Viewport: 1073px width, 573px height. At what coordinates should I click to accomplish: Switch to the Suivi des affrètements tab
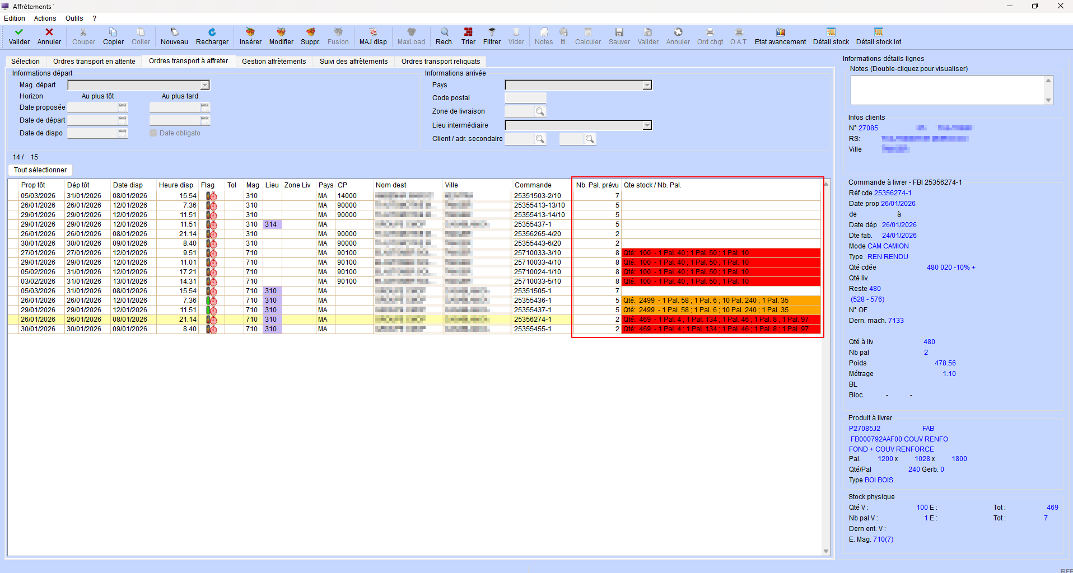click(x=353, y=62)
